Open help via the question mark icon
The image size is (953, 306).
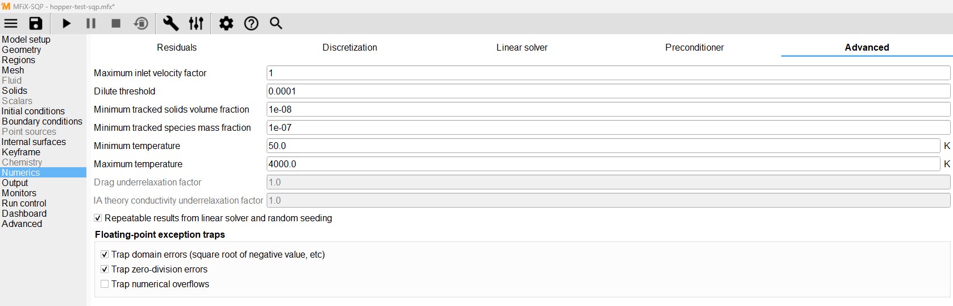pos(251,23)
